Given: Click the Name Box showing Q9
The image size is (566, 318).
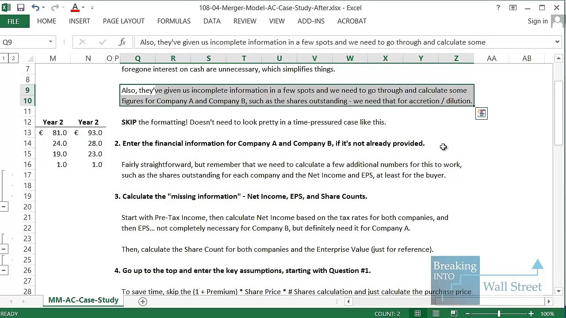Looking at the screenshot, I should point(23,42).
